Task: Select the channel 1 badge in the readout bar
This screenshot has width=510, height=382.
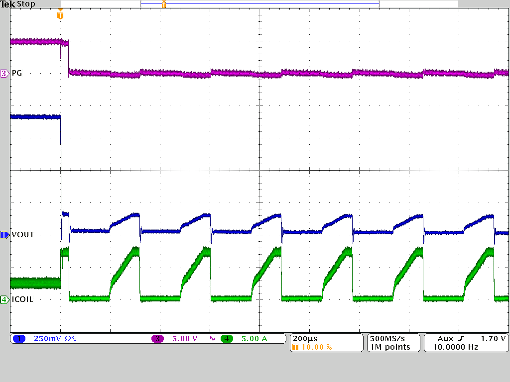Action: point(19,338)
